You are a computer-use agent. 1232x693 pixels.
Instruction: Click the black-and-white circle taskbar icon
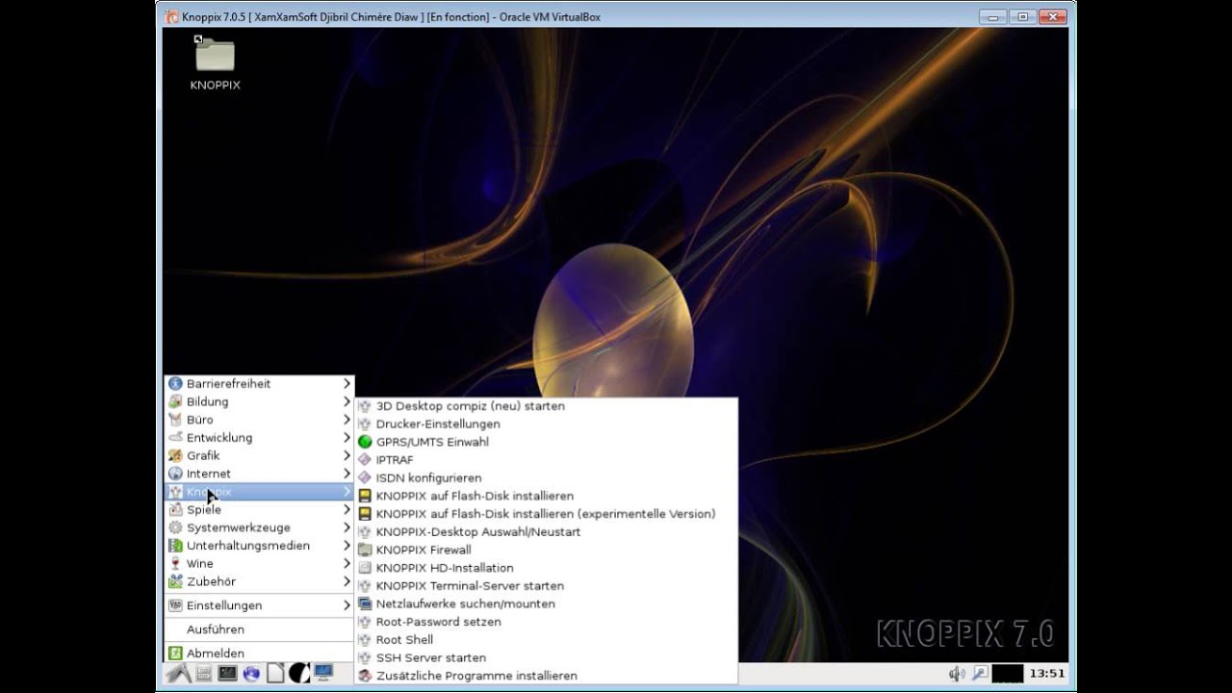[299, 673]
